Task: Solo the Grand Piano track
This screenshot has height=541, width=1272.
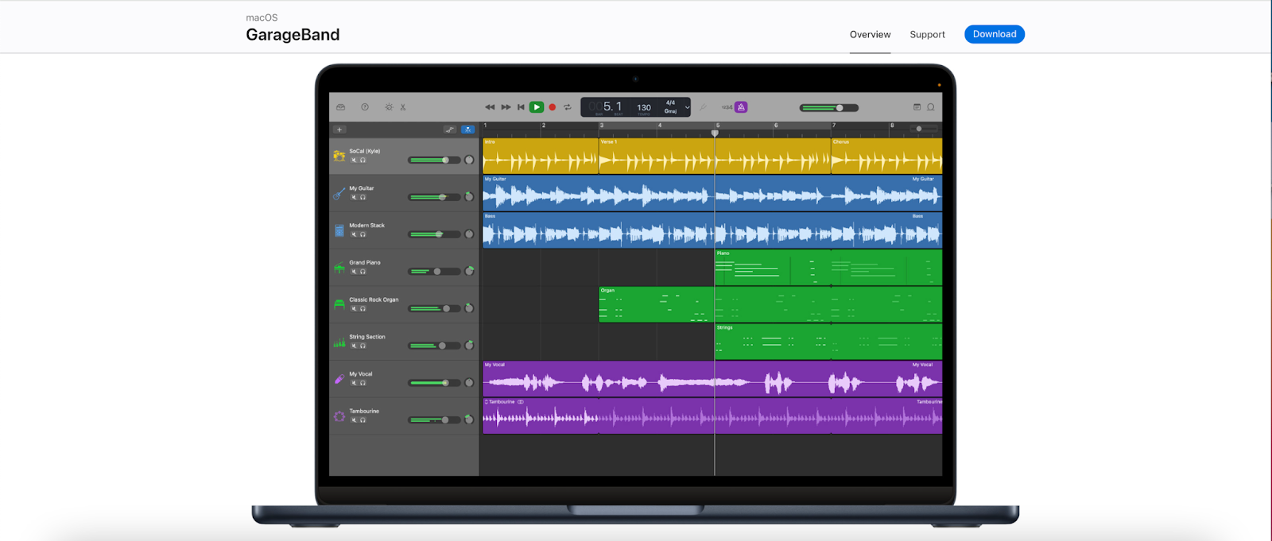Action: pos(363,272)
